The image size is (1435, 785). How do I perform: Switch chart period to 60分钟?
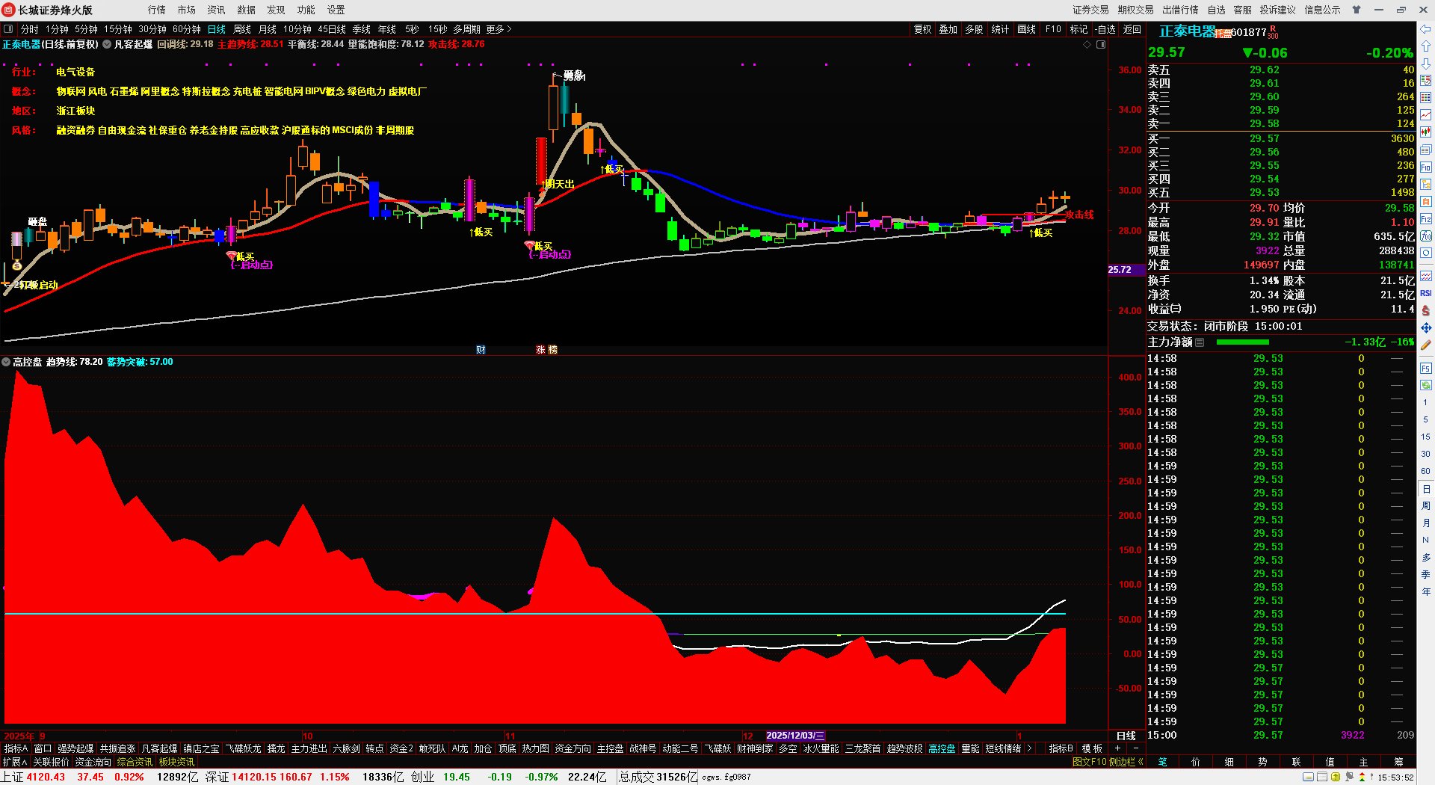[x=187, y=29]
